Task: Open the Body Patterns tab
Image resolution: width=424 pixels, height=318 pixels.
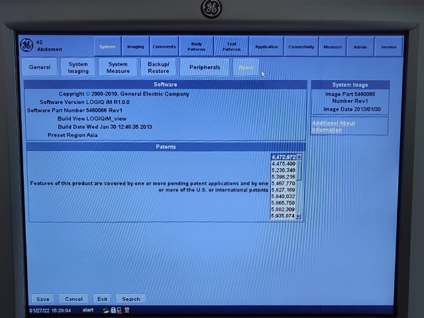Action: [x=196, y=46]
